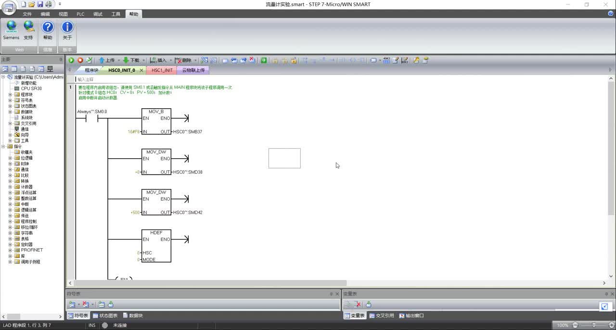
Task: Click the compile icon beside STOP
Action: (89, 60)
